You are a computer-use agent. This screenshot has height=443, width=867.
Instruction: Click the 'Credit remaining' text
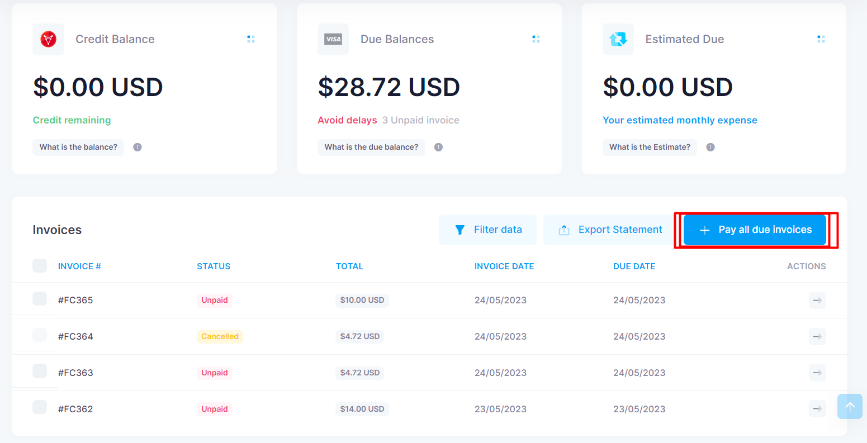(72, 120)
